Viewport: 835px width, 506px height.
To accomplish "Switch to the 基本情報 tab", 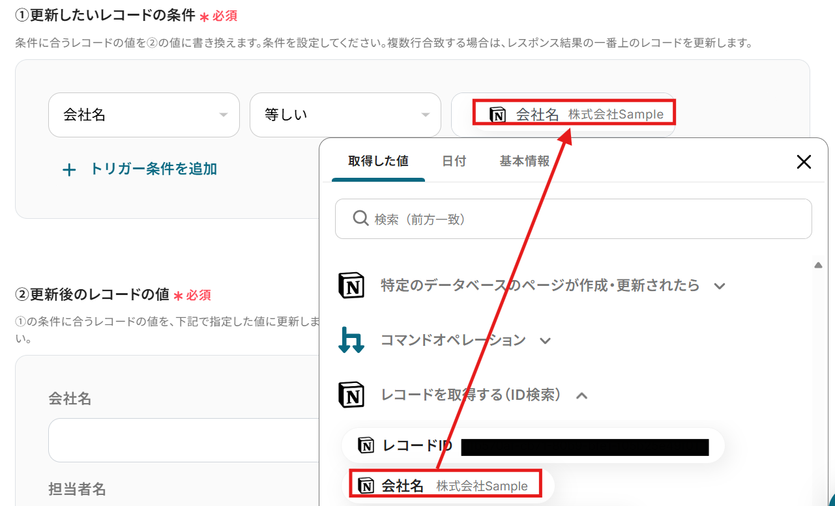I will [524, 161].
